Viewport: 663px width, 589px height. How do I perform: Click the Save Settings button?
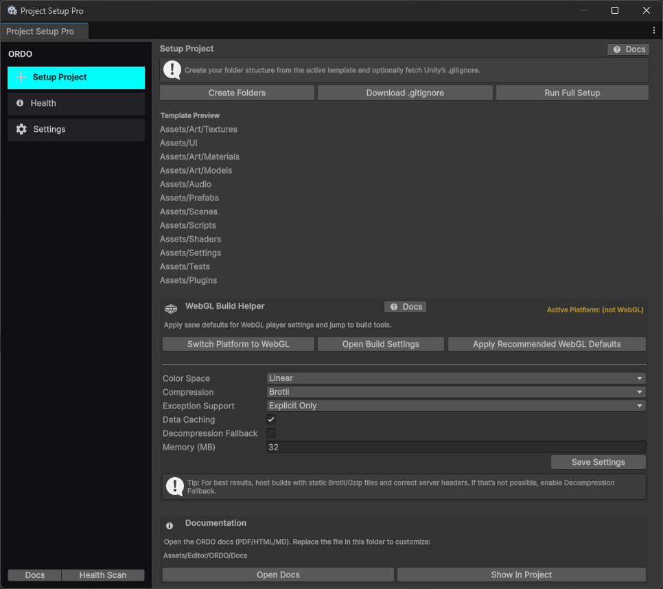pos(598,462)
